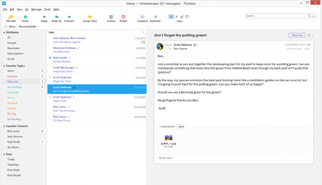Viewport: 322px width, 185px height.
Task: Switch to the reminders pin view
Action: click(x=177, y=17)
